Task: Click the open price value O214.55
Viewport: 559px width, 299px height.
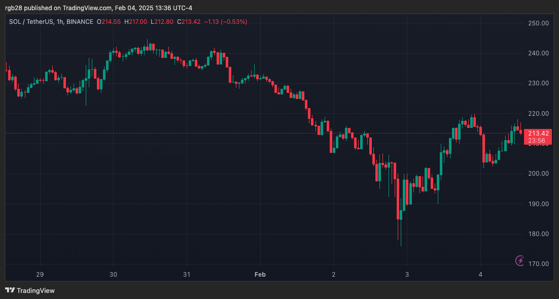Action: pos(109,22)
